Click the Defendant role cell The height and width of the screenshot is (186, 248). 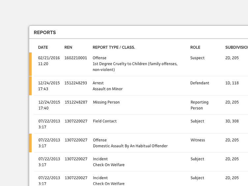[x=200, y=83]
